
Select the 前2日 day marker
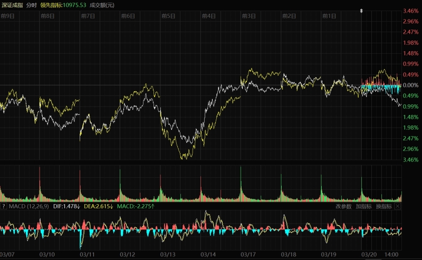click(289, 16)
